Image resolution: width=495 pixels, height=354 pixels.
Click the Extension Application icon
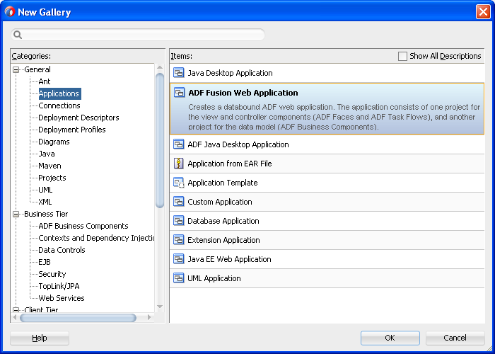click(179, 240)
